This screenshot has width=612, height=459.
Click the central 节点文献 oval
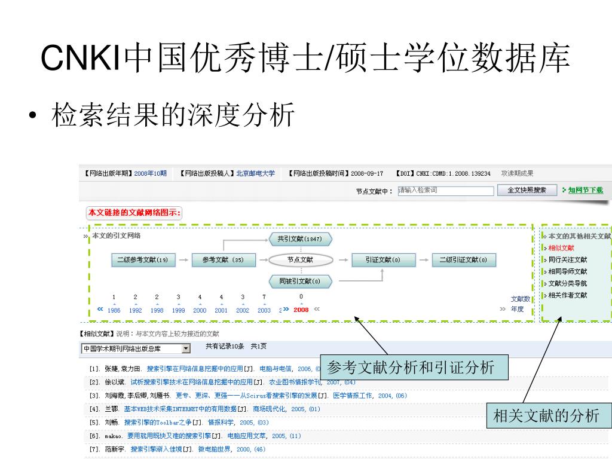pyautogui.click(x=301, y=260)
